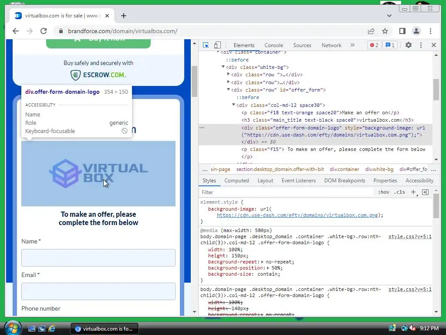Open a new browser tab

(x=123, y=16)
